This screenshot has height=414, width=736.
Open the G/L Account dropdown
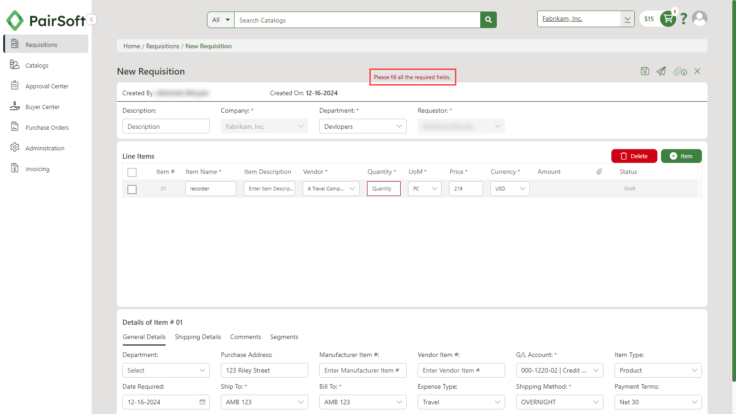pyautogui.click(x=560, y=370)
